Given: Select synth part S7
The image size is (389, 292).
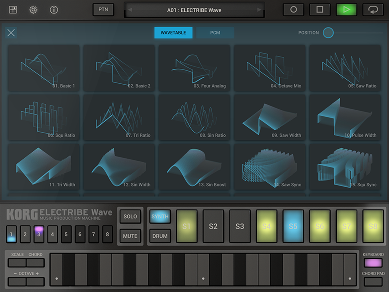Looking at the screenshot, I should [346, 226].
